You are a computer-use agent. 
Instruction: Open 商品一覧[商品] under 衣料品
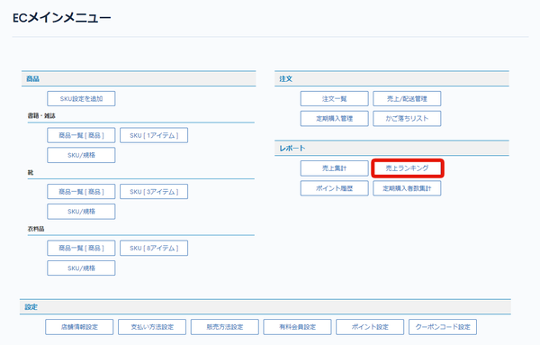[81, 248]
